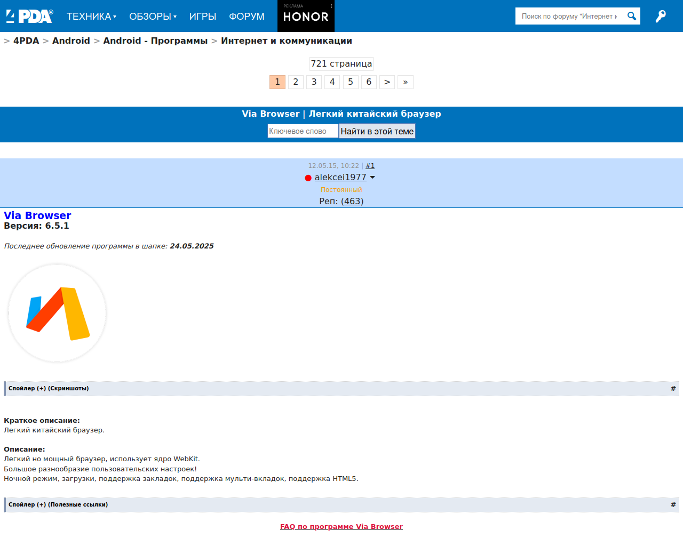Screen dimensions: 683x546
Task: Open the post #1 permalink
Action: pyautogui.click(x=370, y=166)
